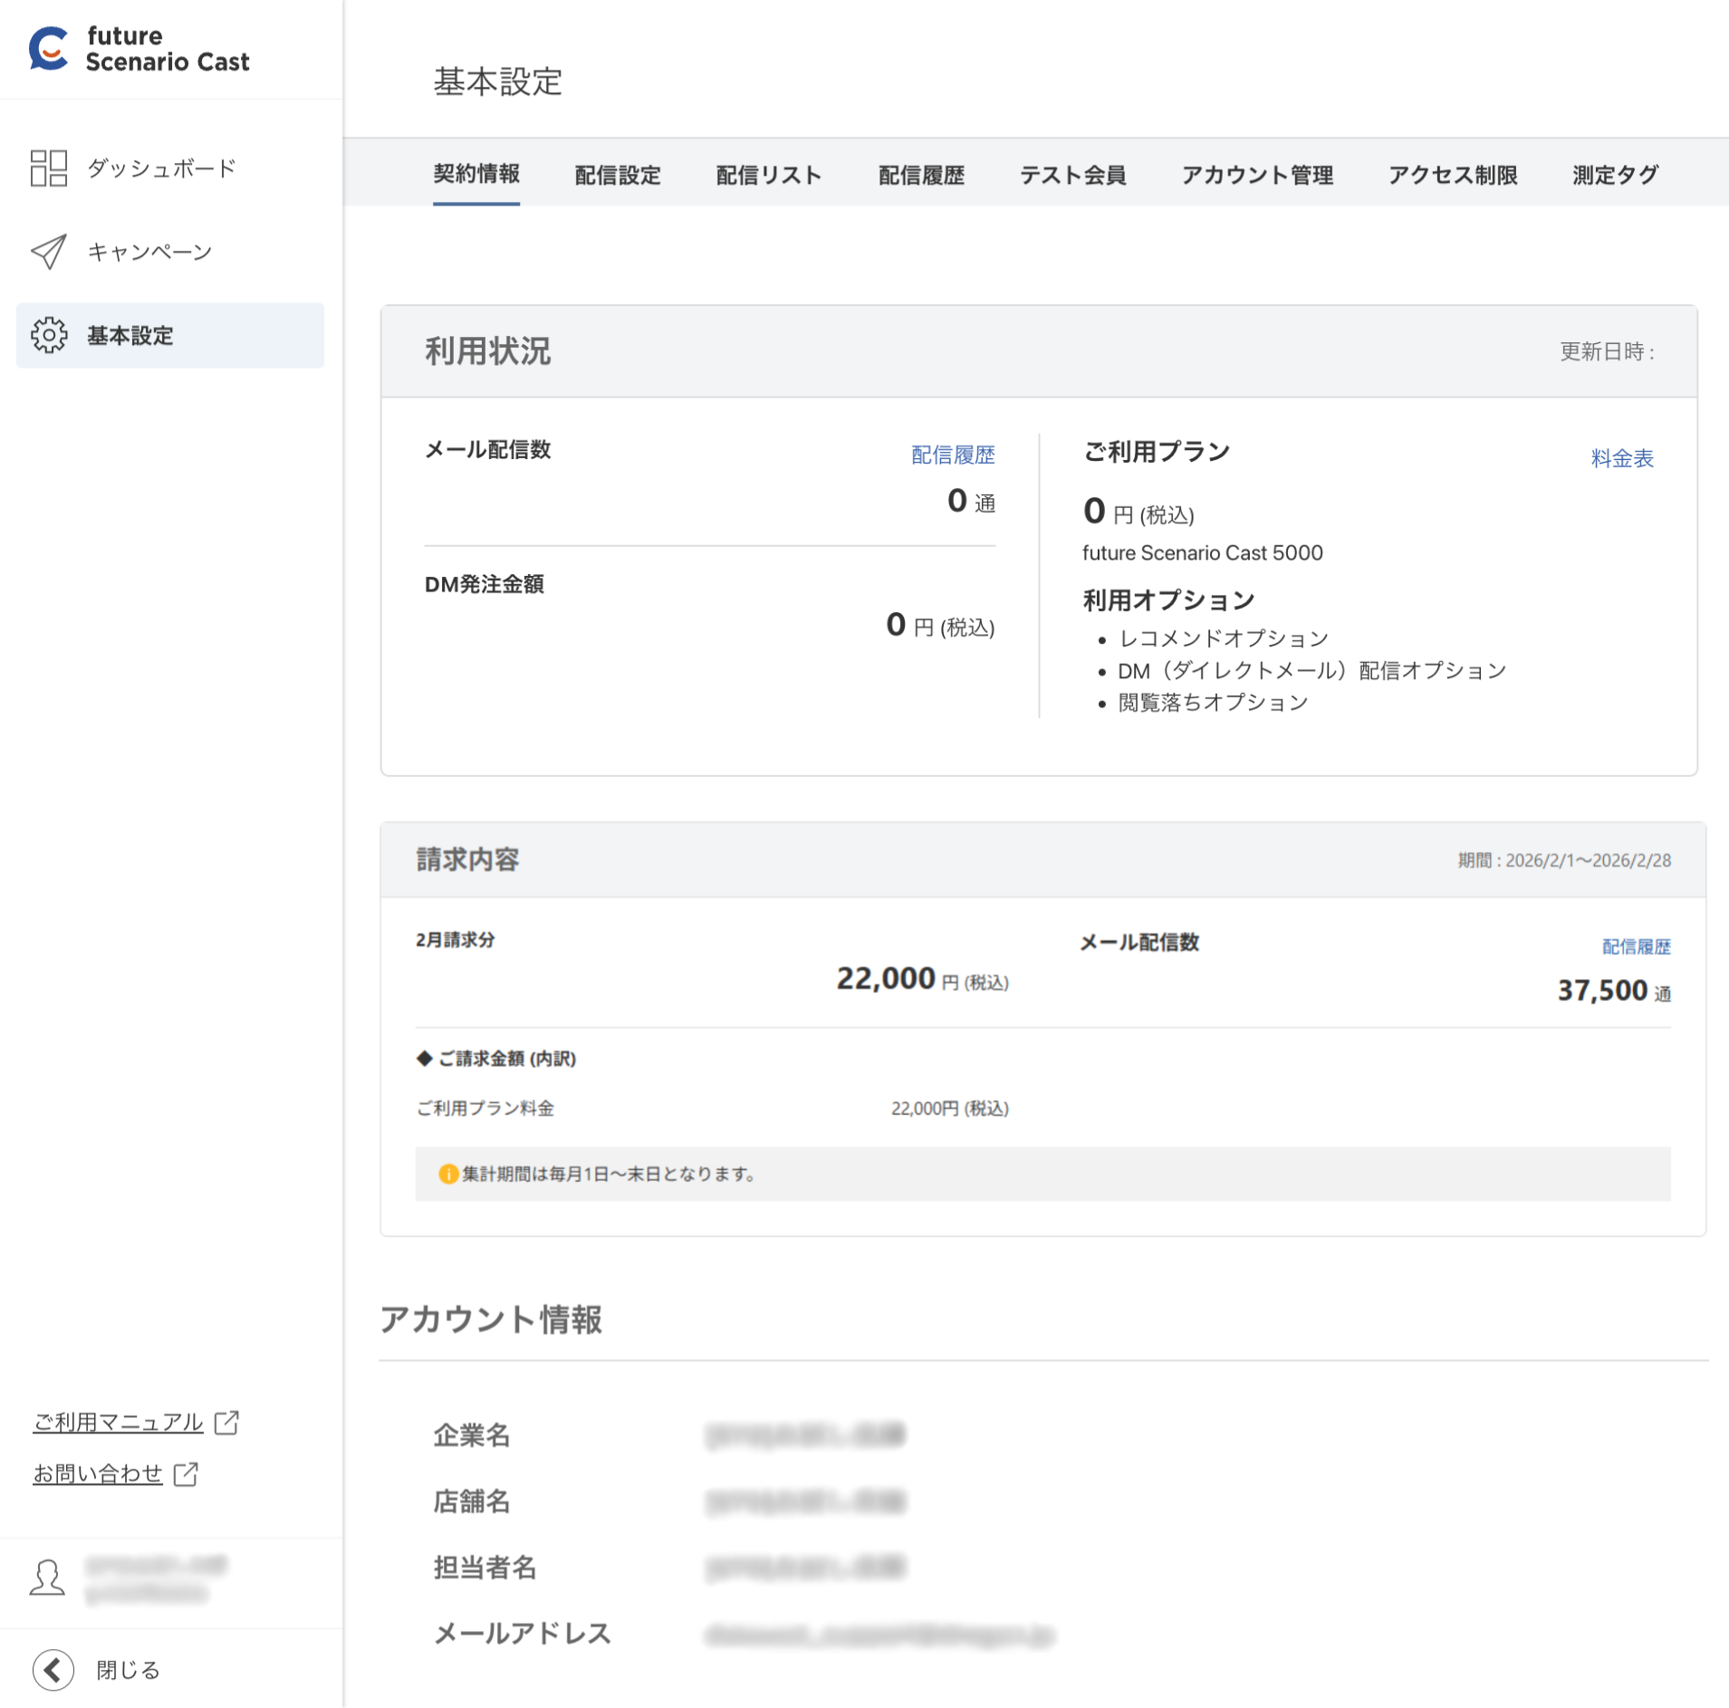Switch to the アクセス制限 tab
Screen dimensions: 1729x1708
(1452, 175)
